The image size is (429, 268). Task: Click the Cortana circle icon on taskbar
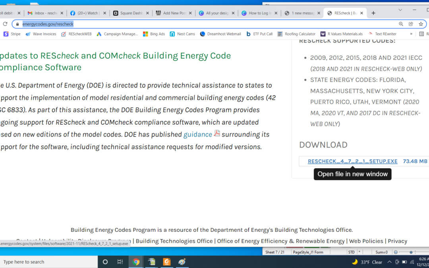pos(105,262)
